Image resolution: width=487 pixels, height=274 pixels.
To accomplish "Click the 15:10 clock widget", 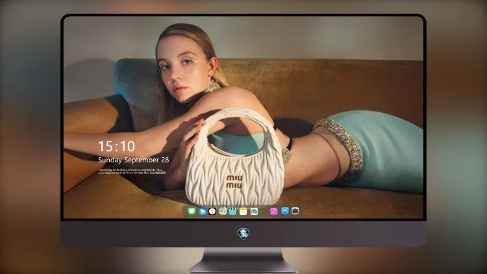I will click(x=116, y=146).
